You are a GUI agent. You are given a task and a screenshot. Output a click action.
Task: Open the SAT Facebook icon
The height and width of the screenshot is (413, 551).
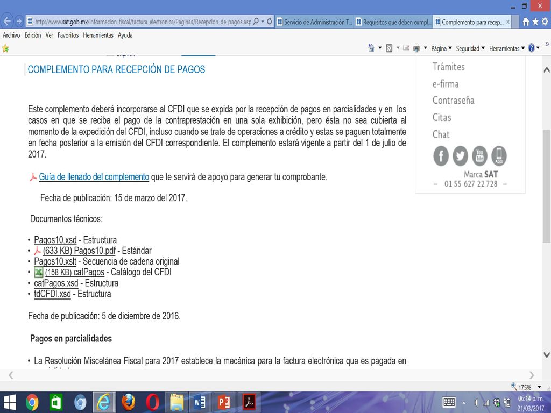coord(441,155)
